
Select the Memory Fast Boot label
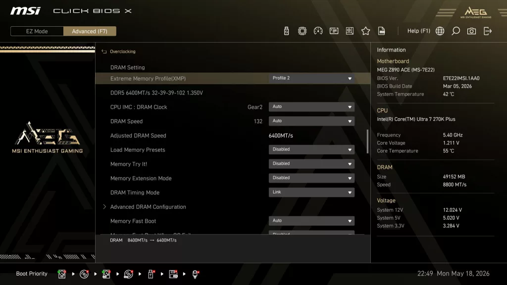tap(133, 221)
